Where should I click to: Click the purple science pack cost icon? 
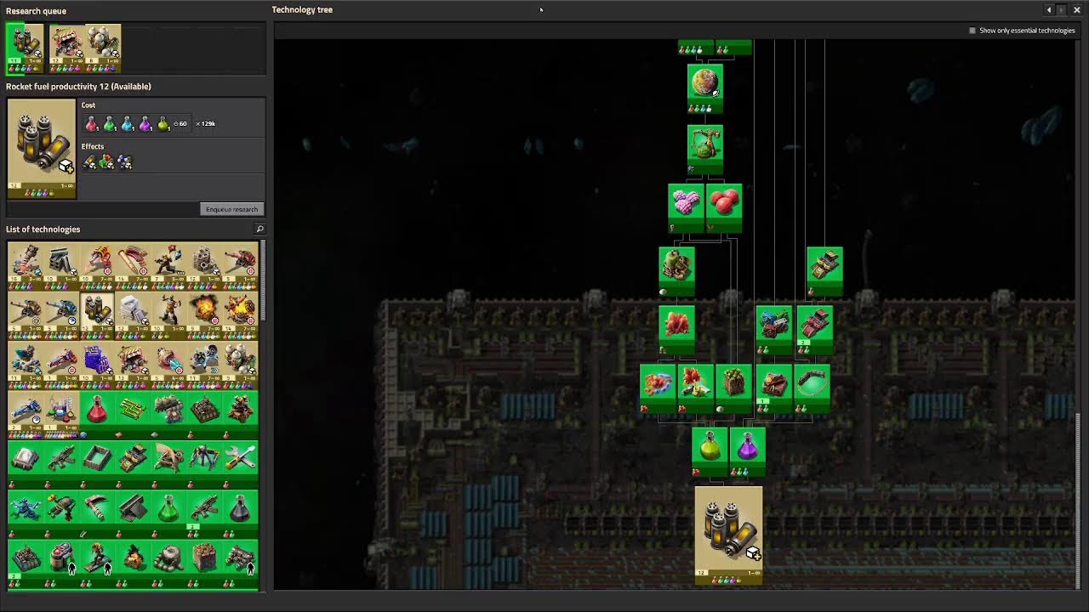pyautogui.click(x=145, y=124)
